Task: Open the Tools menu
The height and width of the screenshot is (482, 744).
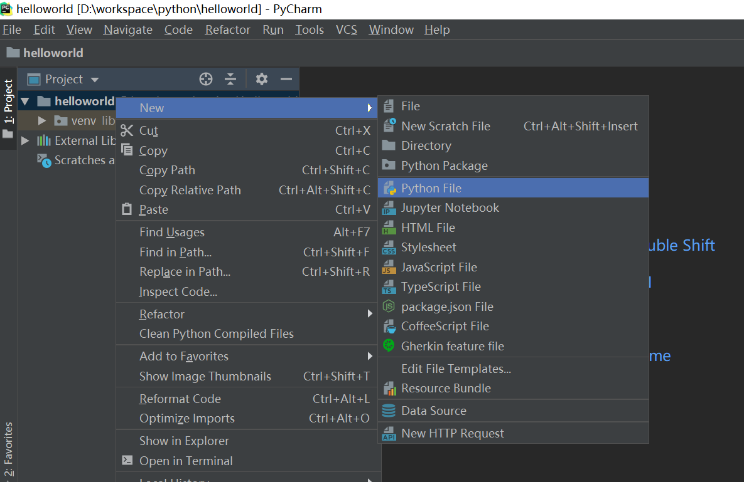Action: (310, 30)
